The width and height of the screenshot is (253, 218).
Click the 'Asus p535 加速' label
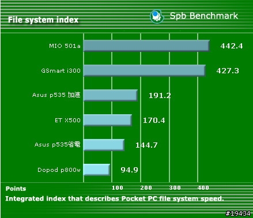(x=56, y=95)
